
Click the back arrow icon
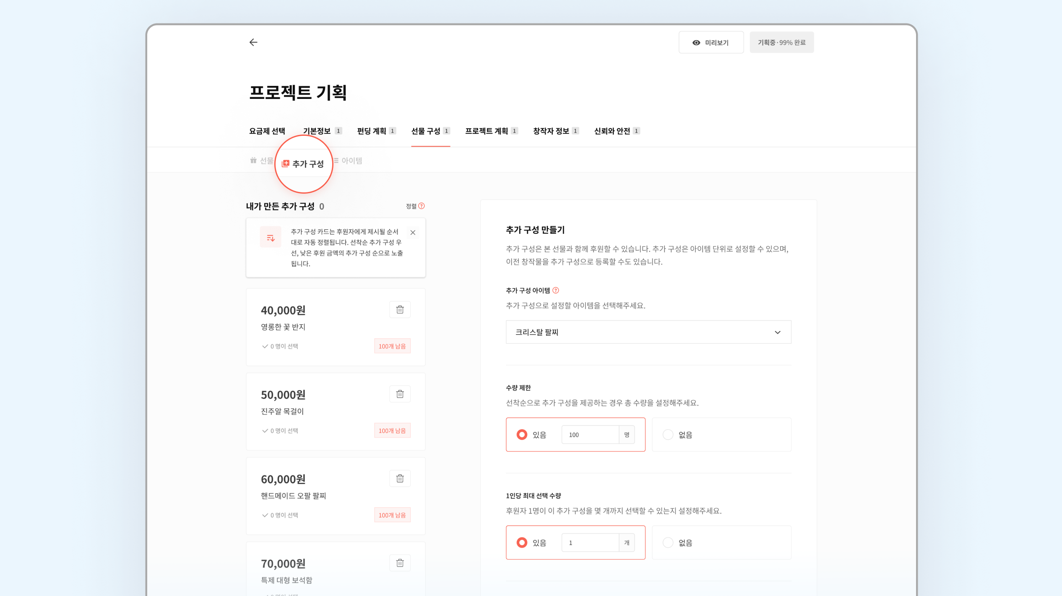click(253, 42)
